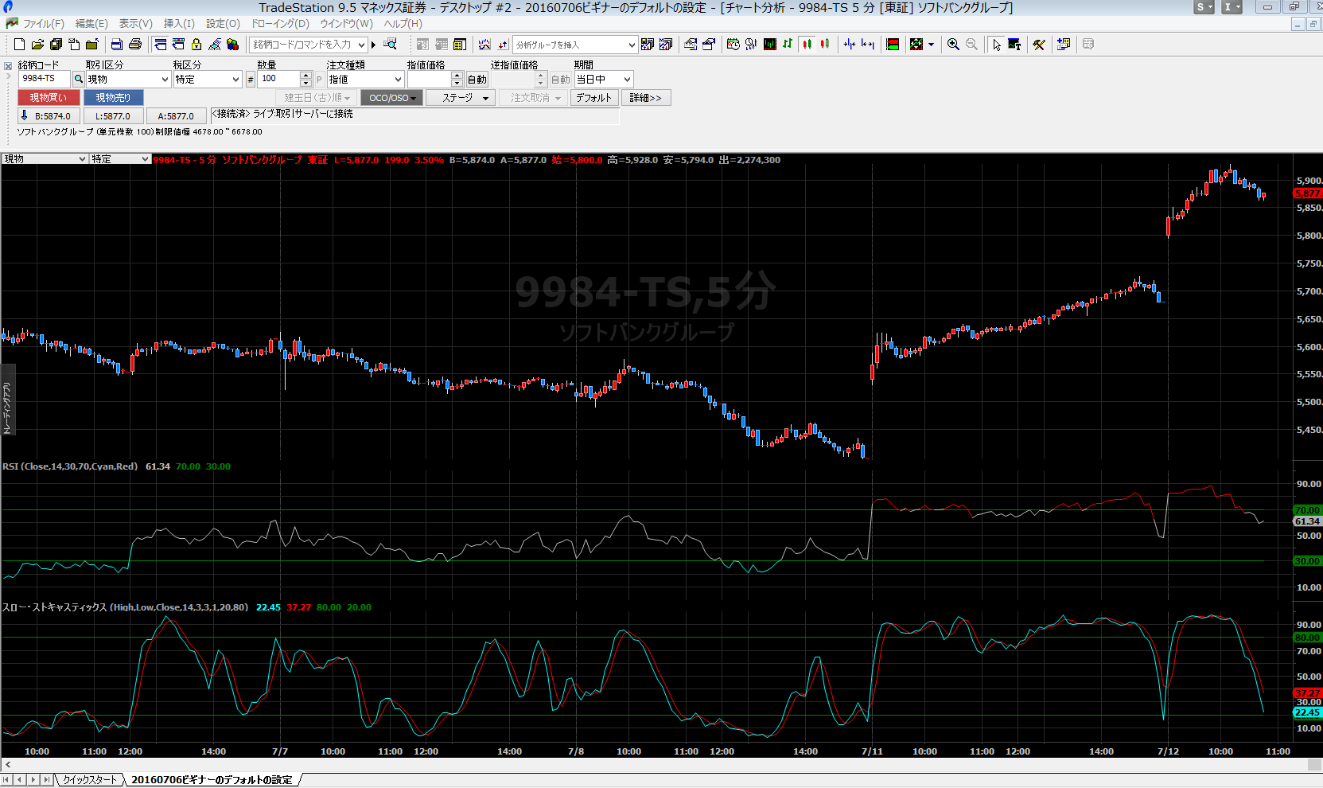Switch to the クイックスタート workspace tab
The image size is (1323, 788).
click(90, 780)
